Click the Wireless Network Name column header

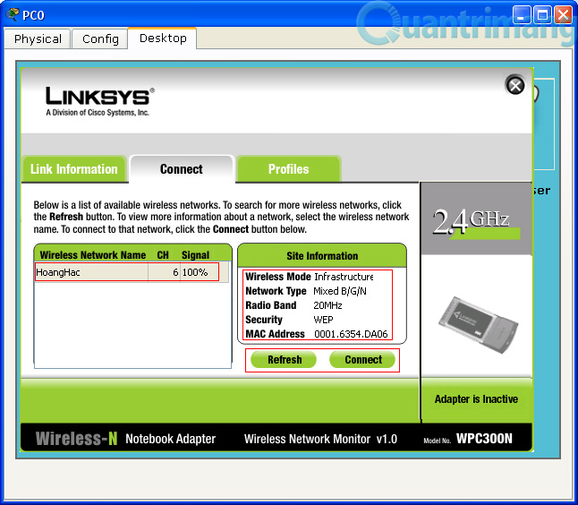click(93, 255)
